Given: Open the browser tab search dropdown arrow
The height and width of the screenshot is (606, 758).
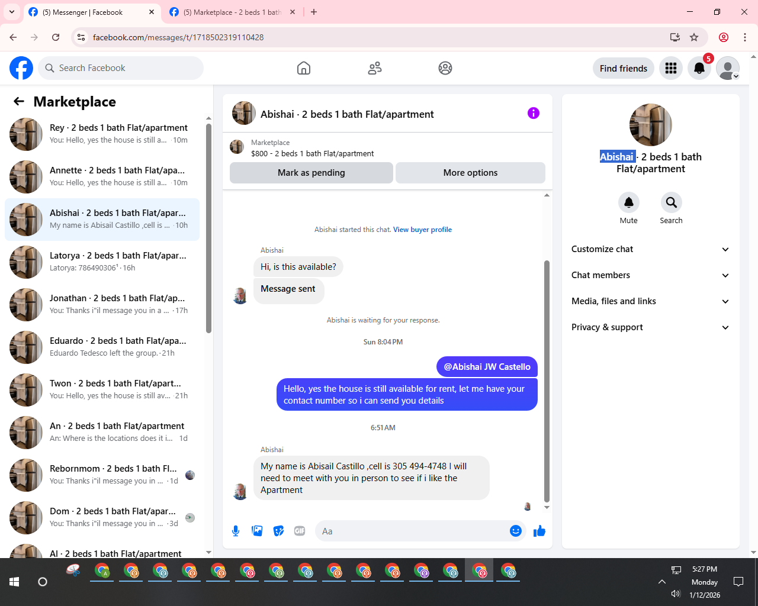Looking at the screenshot, I should 12,12.
